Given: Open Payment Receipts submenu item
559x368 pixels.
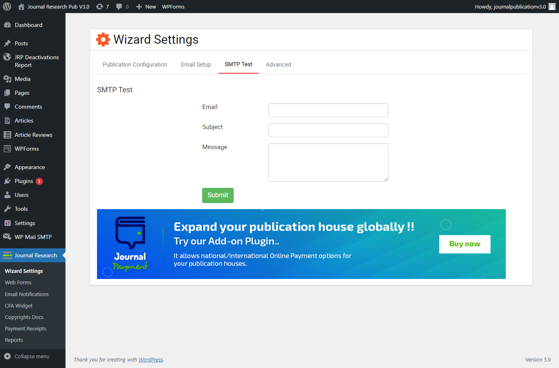Looking at the screenshot, I should 25,328.
